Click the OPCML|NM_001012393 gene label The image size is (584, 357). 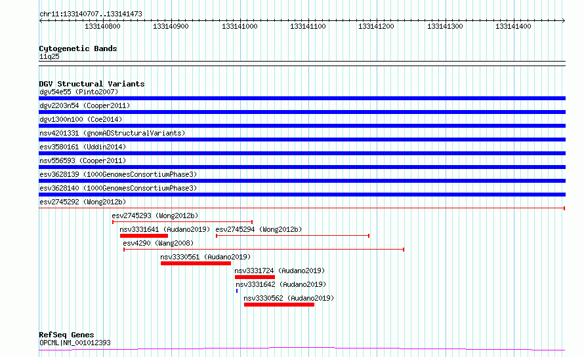coord(75,343)
